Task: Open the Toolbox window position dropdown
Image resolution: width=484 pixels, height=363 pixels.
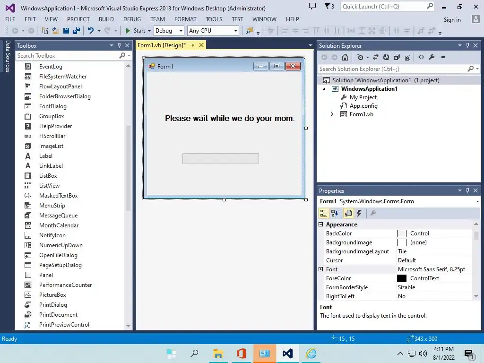Action: point(112,45)
